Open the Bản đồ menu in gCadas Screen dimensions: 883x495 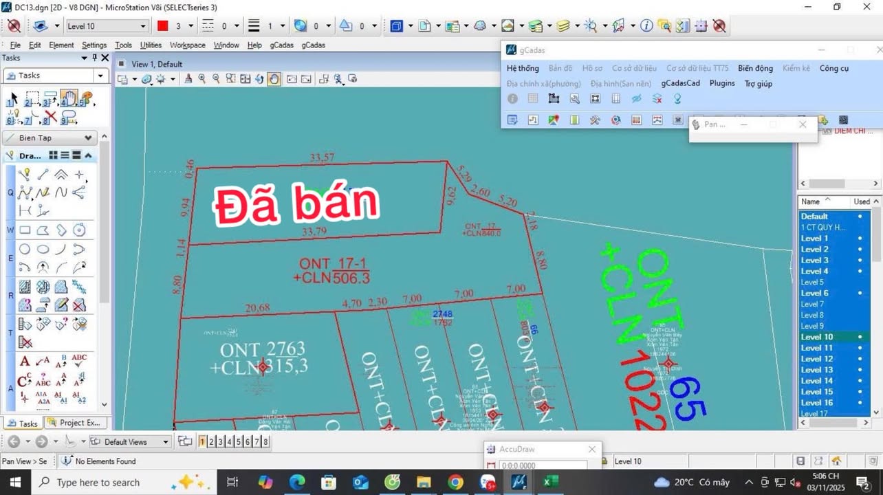561,68
